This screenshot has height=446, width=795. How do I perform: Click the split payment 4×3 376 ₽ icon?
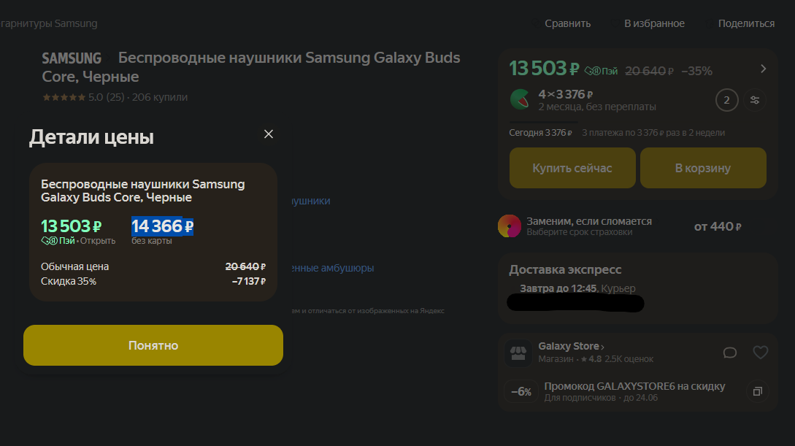(521, 99)
